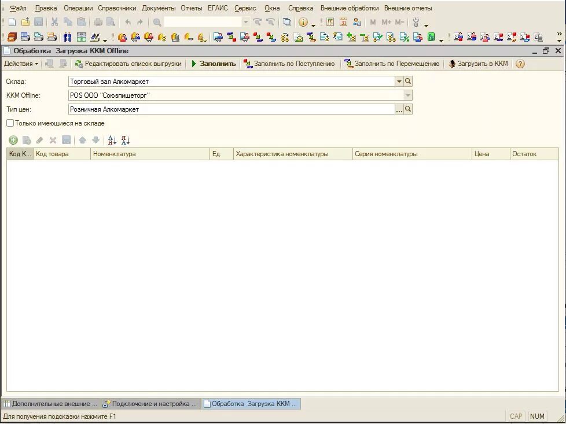The width and height of the screenshot is (566, 424).
Task: Open the Сервис menu
Action: coord(245,8)
